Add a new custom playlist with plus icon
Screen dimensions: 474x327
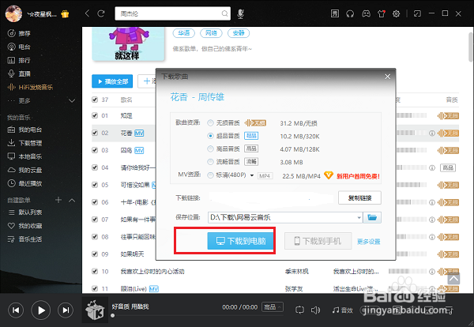[58, 200]
